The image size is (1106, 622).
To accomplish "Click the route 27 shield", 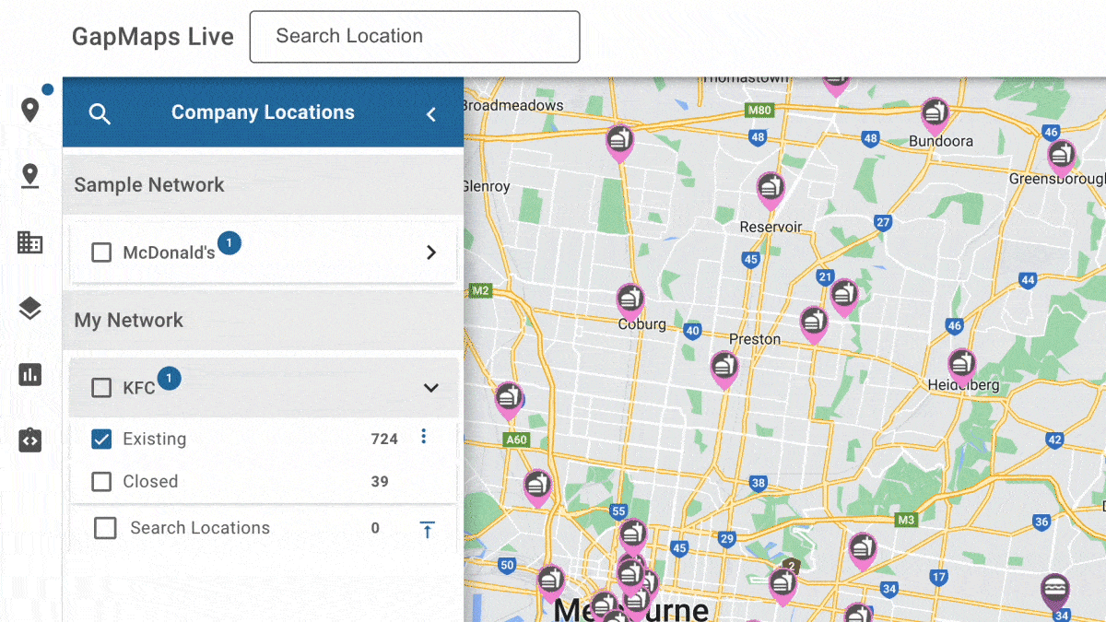I will pyautogui.click(x=884, y=223).
